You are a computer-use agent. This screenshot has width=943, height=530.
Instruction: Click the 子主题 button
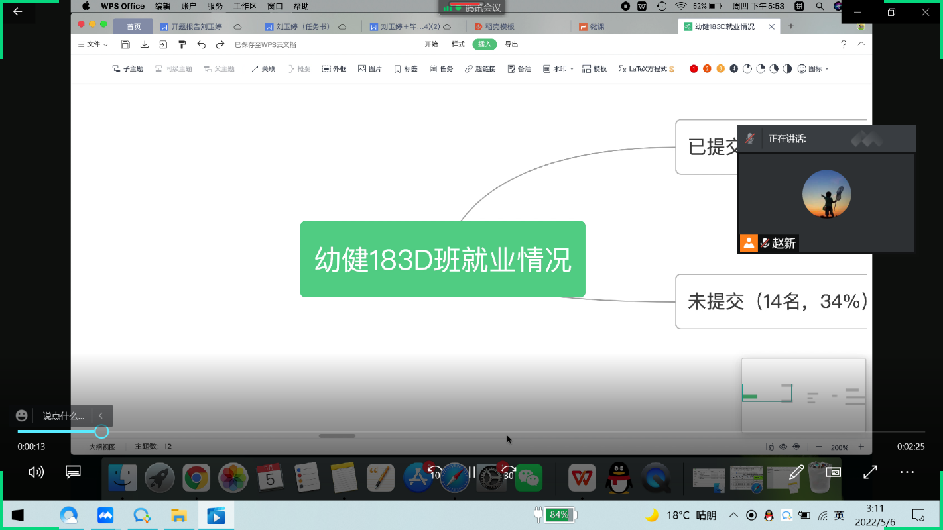coord(128,69)
